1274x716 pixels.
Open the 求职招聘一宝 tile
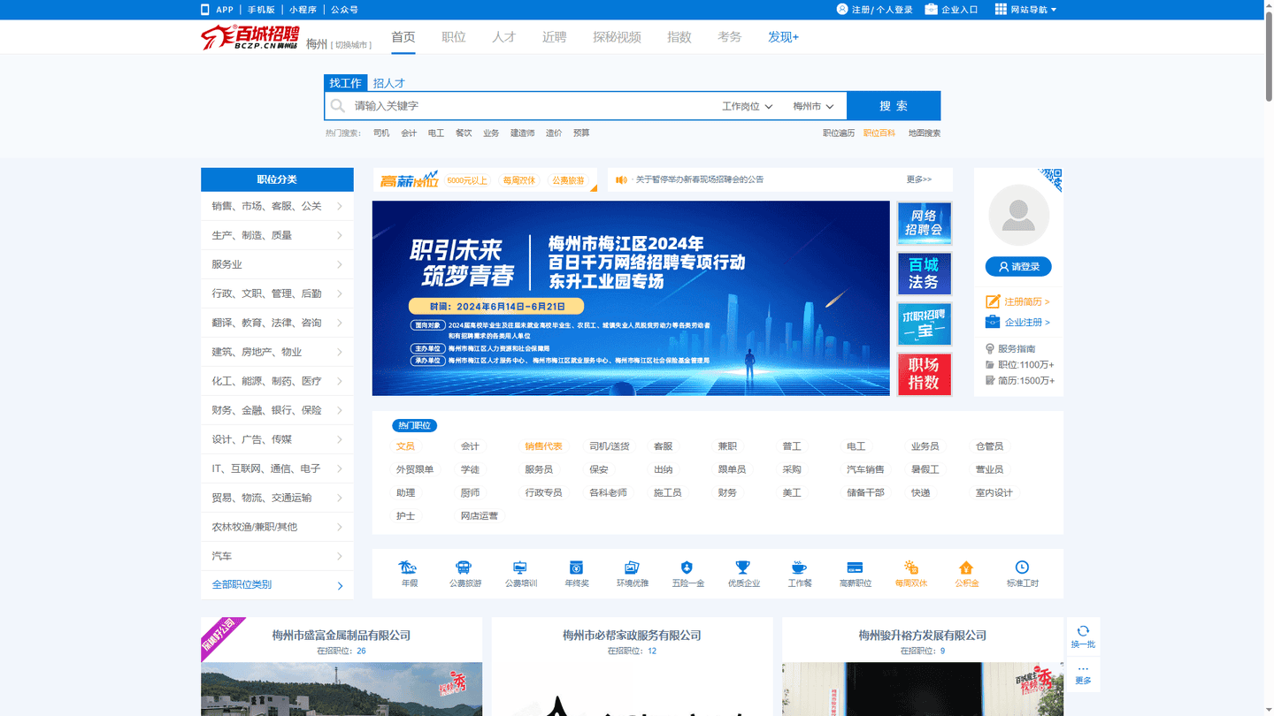(924, 324)
